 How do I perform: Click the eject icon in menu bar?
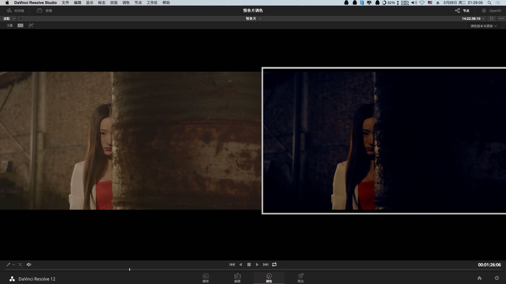438,3
